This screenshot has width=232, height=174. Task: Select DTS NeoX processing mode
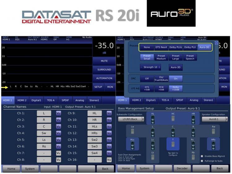(161, 47)
